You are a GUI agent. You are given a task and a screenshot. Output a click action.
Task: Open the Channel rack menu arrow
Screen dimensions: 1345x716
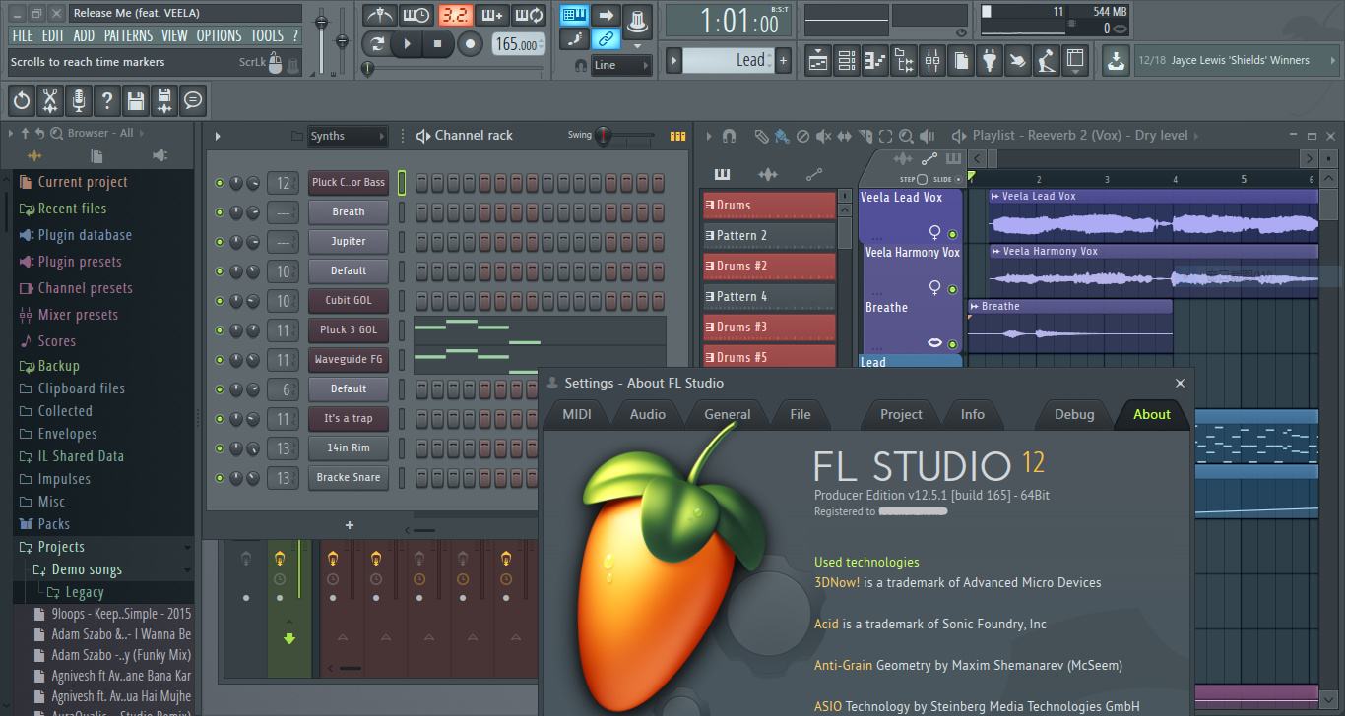(218, 136)
